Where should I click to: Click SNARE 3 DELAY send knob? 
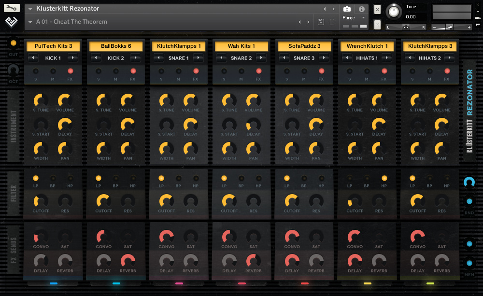292,261
